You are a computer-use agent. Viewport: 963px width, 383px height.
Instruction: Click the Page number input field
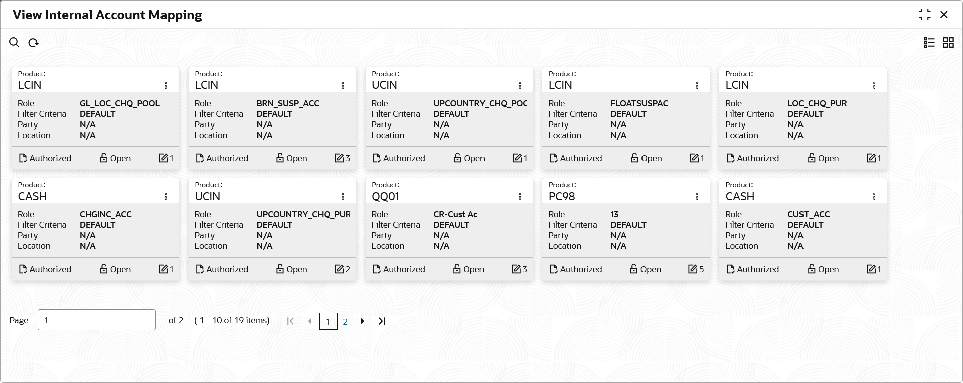(97, 320)
